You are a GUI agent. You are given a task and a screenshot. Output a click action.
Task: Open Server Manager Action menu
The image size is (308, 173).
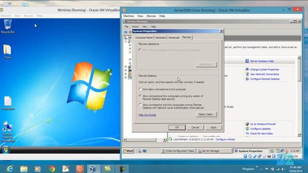click(x=135, y=26)
